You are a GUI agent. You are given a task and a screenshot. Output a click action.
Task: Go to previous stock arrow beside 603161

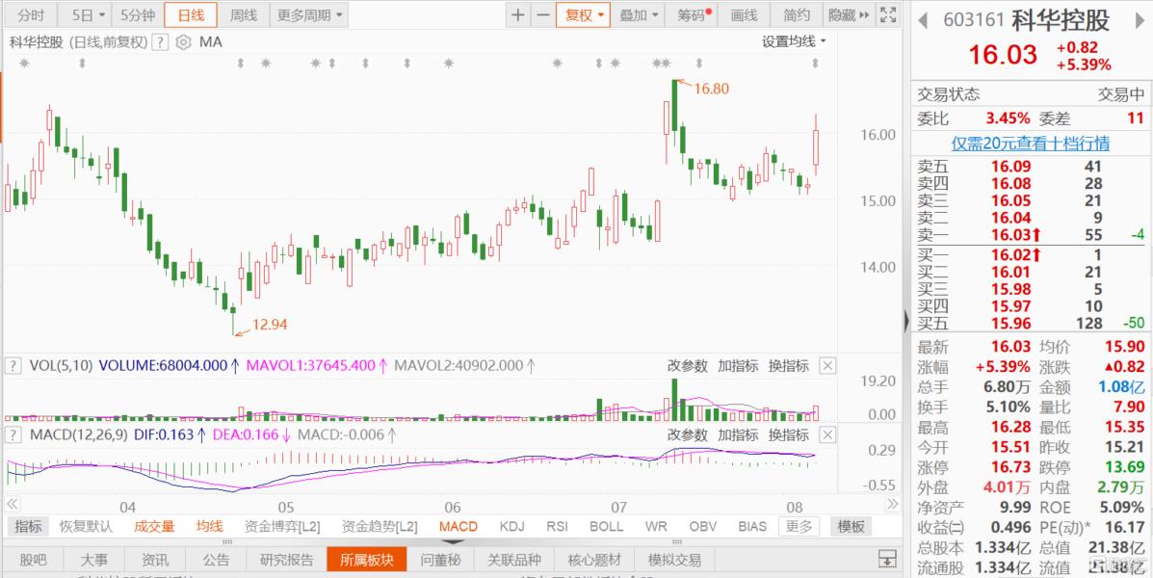[x=924, y=20]
